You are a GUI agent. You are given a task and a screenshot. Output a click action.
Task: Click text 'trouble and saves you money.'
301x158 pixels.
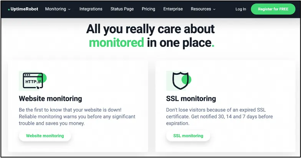click(52, 123)
